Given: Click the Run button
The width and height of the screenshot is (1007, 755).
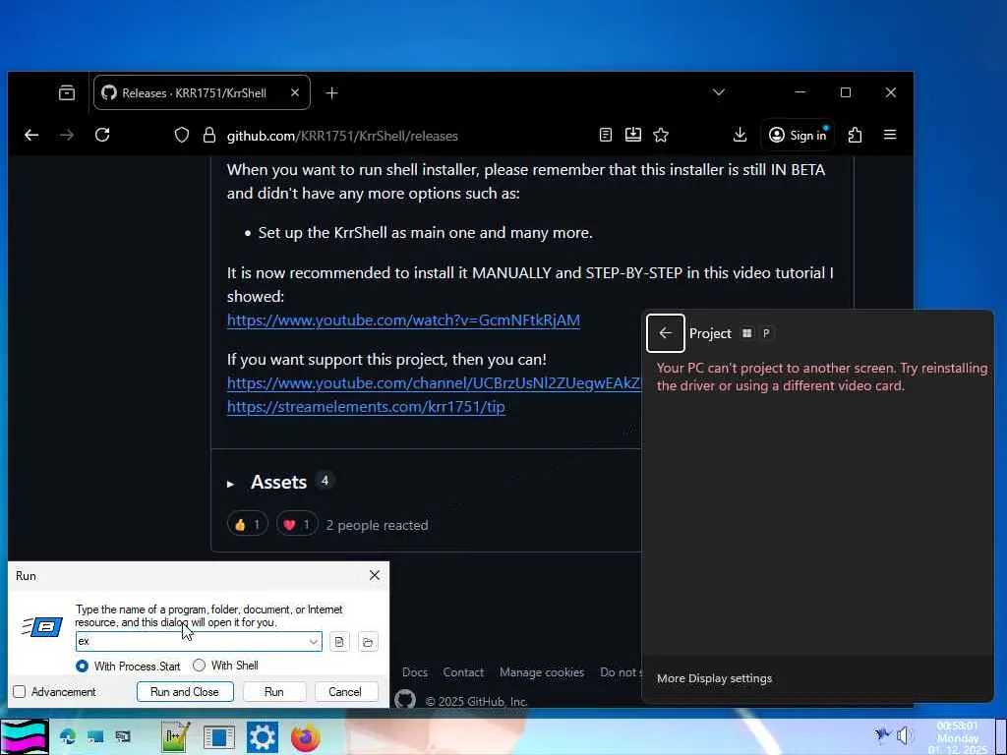Looking at the screenshot, I should point(274,691).
